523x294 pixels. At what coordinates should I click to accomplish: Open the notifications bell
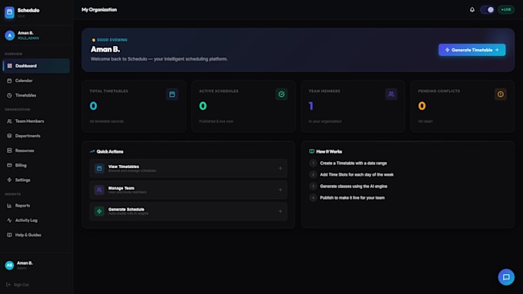pyautogui.click(x=472, y=10)
